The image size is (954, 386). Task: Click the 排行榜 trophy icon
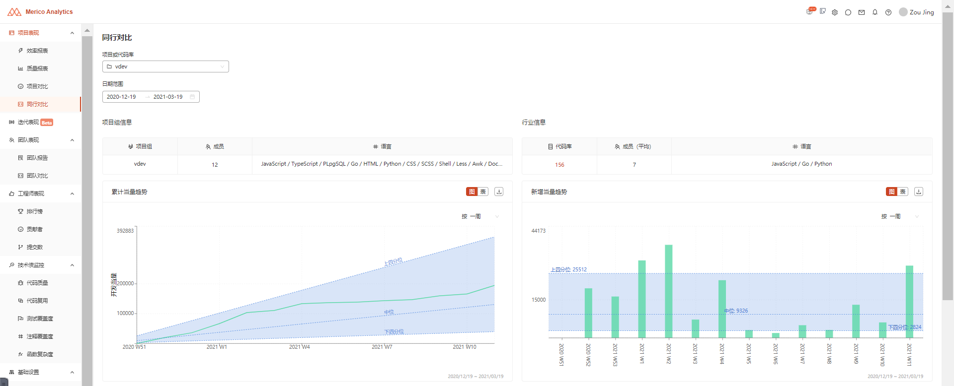pos(20,211)
